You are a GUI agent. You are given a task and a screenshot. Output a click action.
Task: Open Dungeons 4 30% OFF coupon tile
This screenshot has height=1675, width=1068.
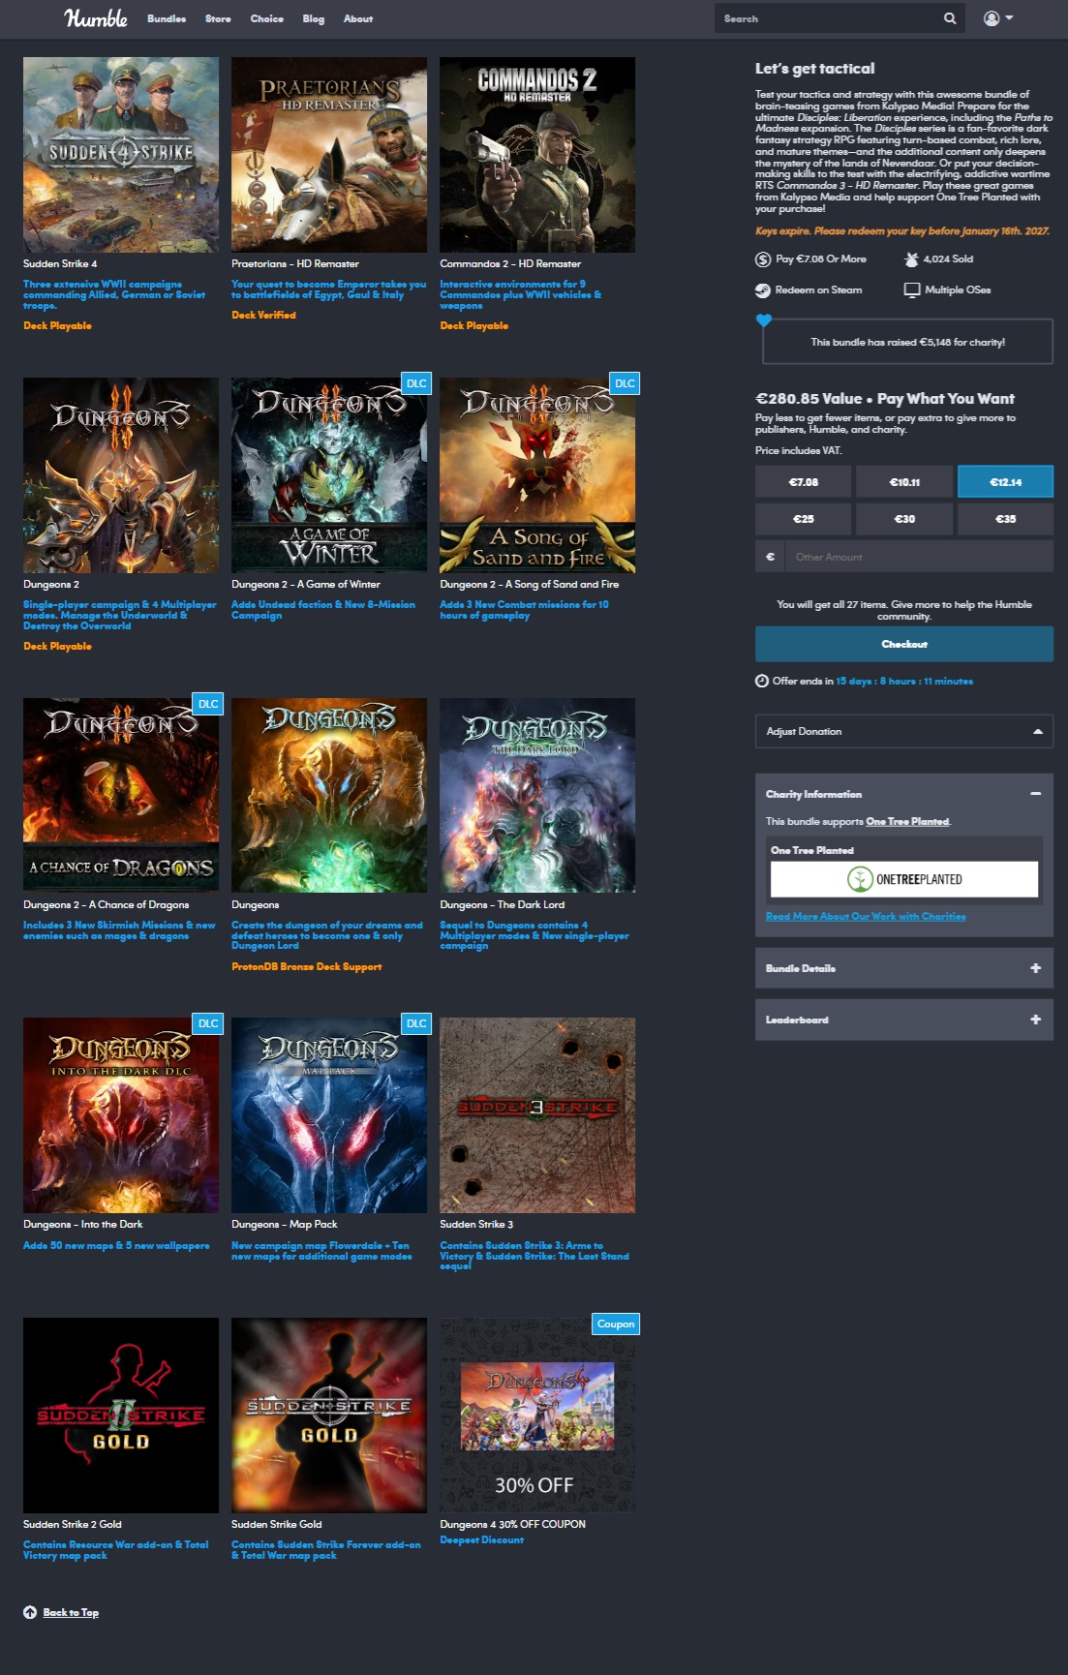[x=537, y=1416]
